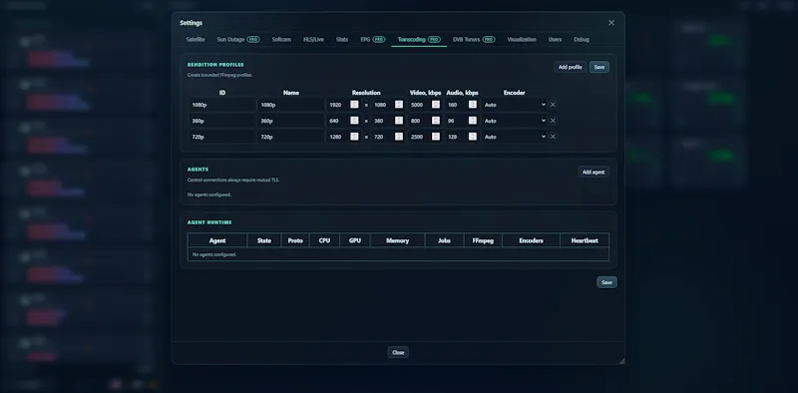Click the Proto column header
Image resolution: width=798 pixels, height=393 pixels.
tap(295, 240)
